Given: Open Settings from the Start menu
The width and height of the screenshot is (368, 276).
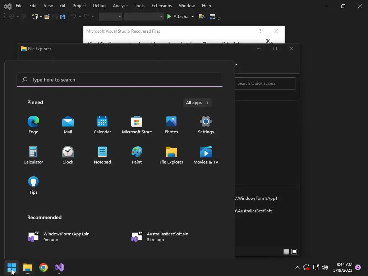Looking at the screenshot, I should pos(206,125).
